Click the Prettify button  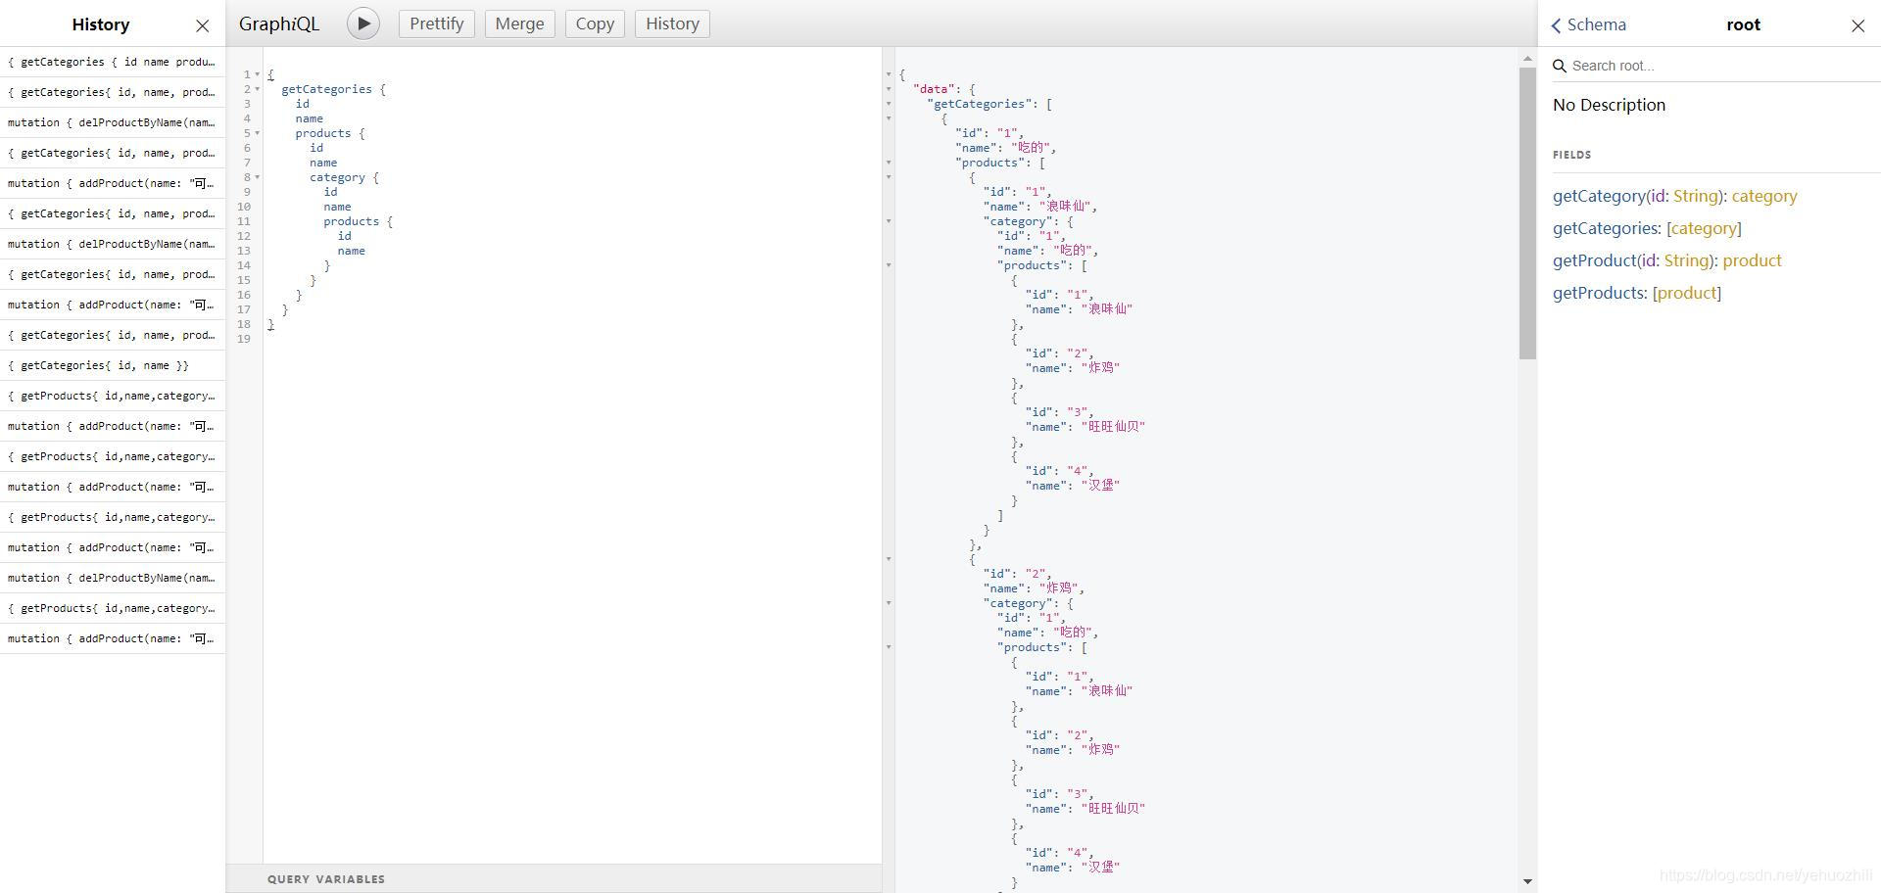[x=436, y=23]
